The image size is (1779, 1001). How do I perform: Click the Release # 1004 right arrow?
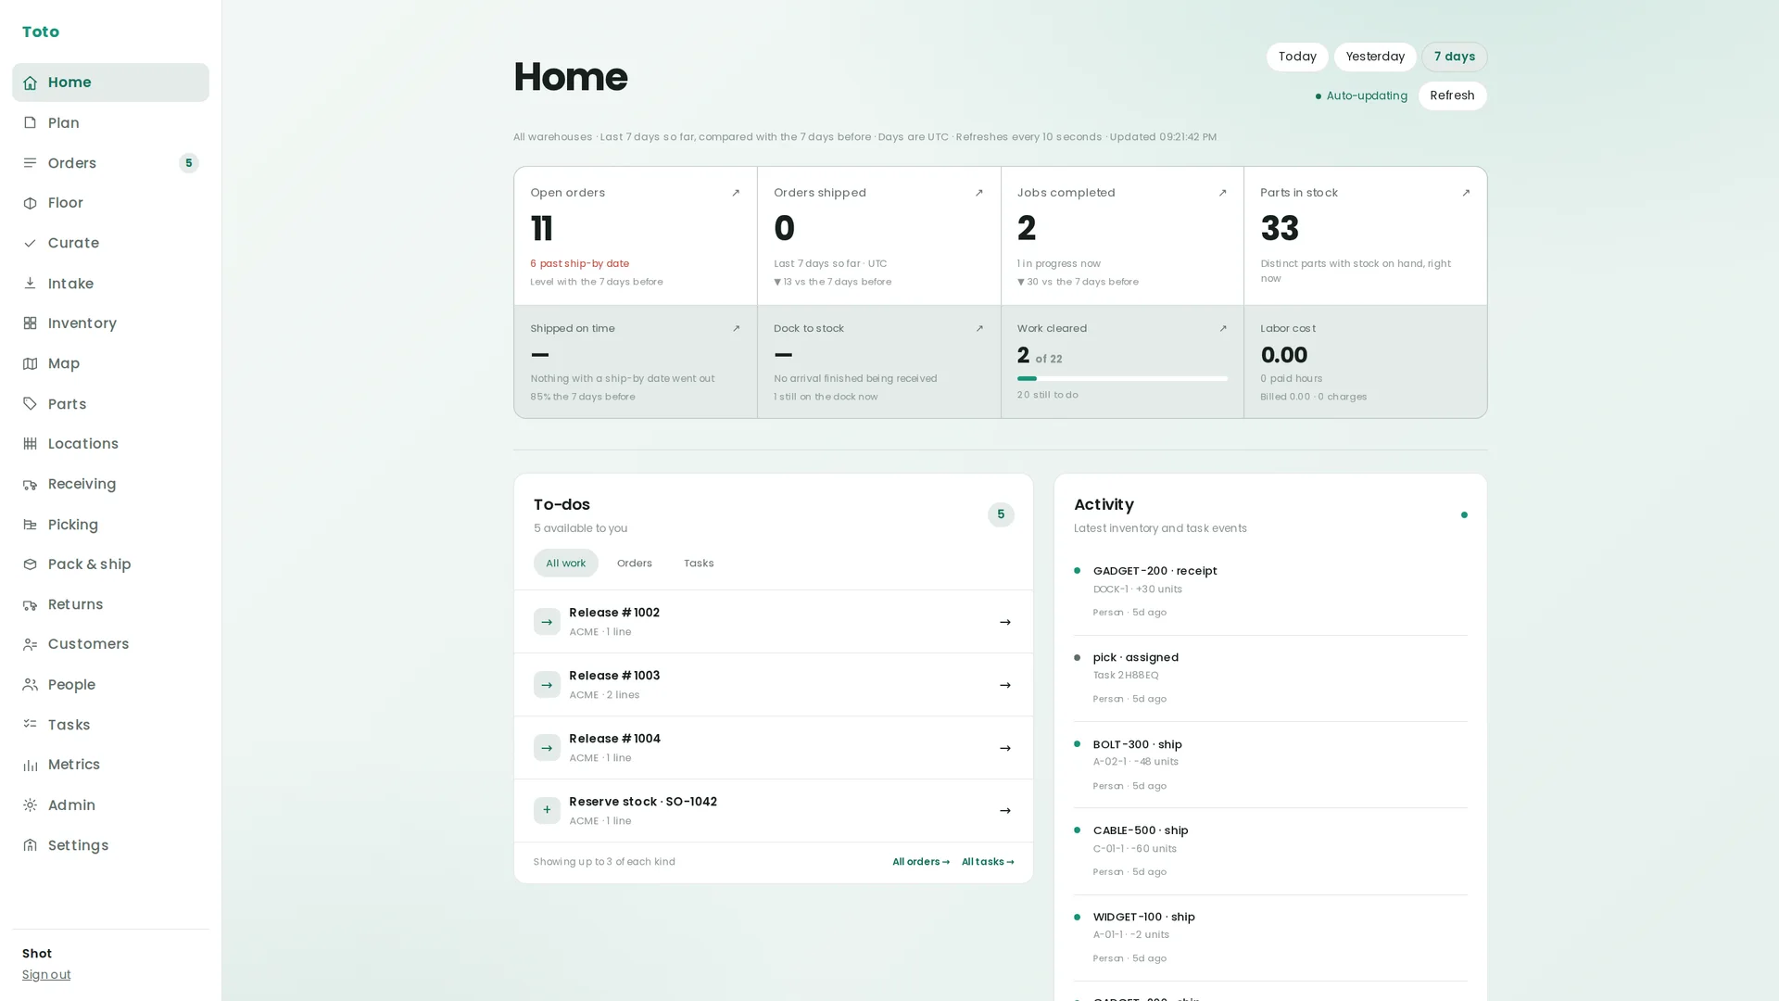pyautogui.click(x=1004, y=748)
